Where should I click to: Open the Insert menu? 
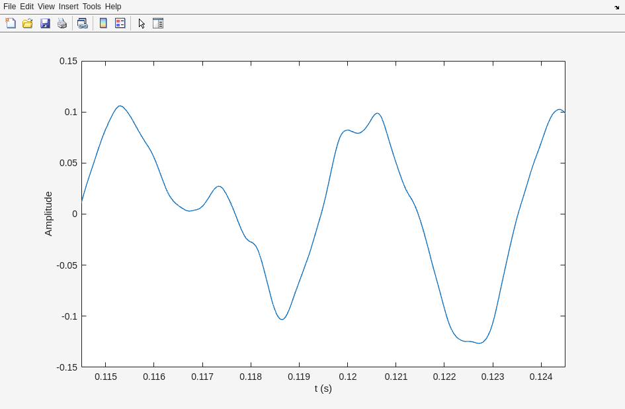(x=68, y=7)
